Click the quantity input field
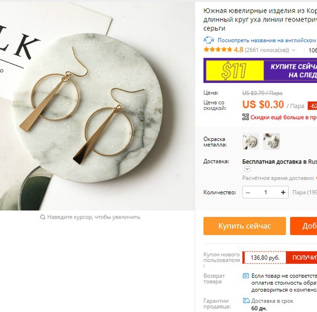 click(x=266, y=192)
